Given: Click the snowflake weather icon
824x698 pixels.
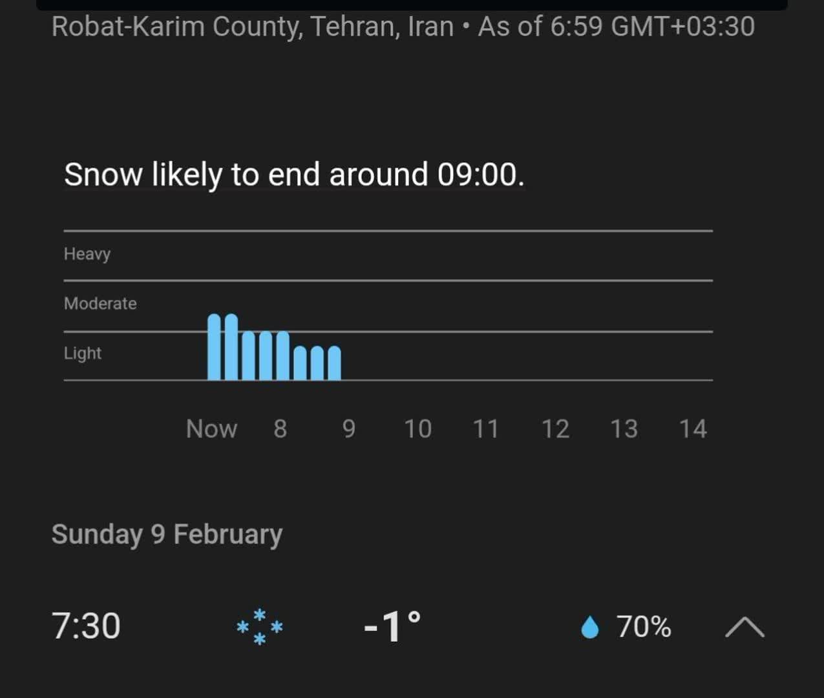Looking at the screenshot, I should (x=259, y=626).
